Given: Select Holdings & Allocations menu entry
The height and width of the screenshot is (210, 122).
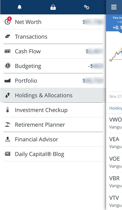Looking at the screenshot, I should click(x=53, y=95).
